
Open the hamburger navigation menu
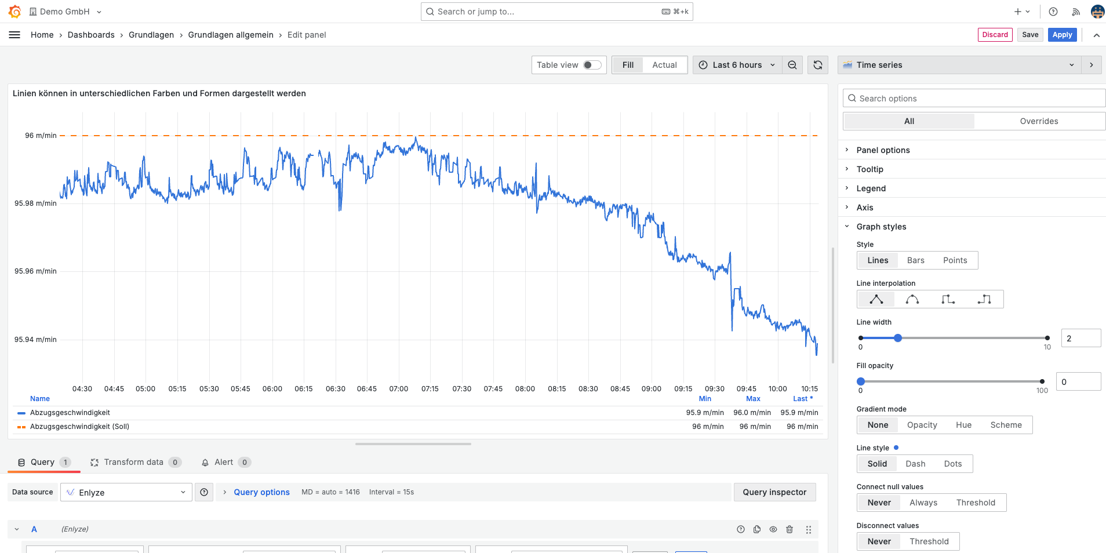[x=14, y=35]
